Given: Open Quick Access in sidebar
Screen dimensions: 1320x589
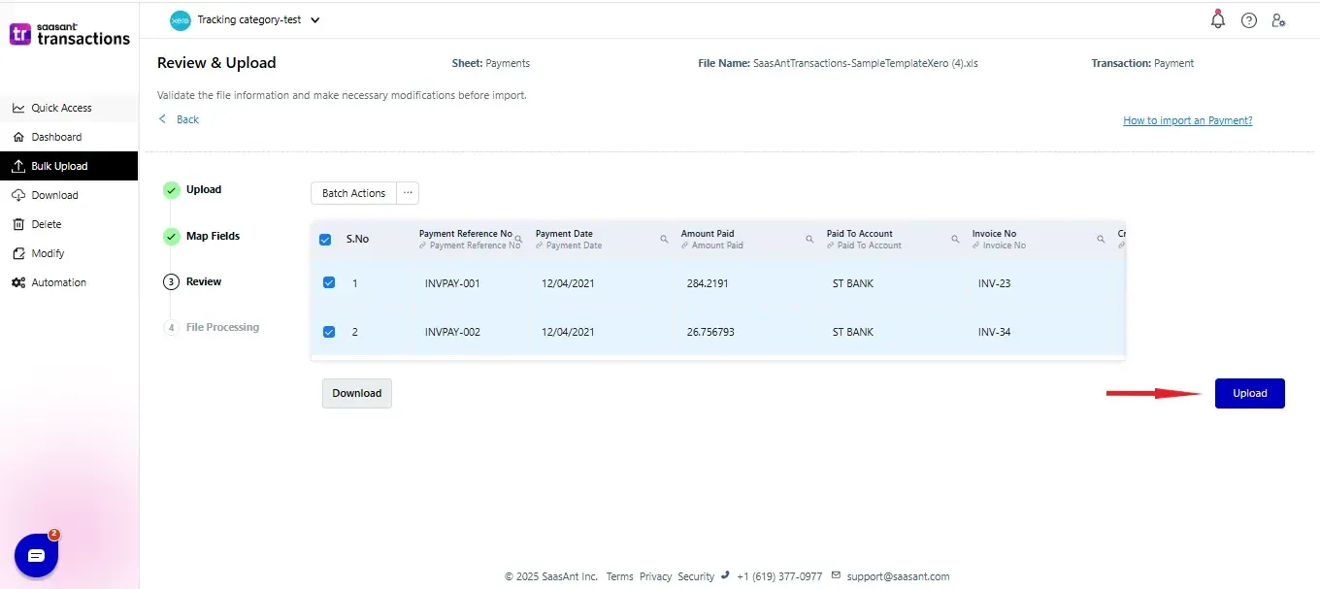Looking at the screenshot, I should tap(61, 108).
